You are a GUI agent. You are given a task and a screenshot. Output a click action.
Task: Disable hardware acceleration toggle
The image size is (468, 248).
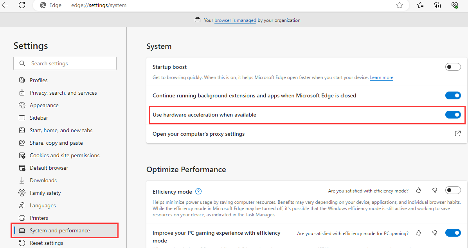tap(453, 115)
